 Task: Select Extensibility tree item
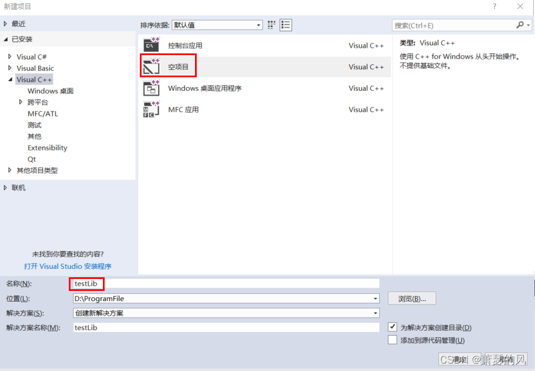pyautogui.click(x=47, y=148)
